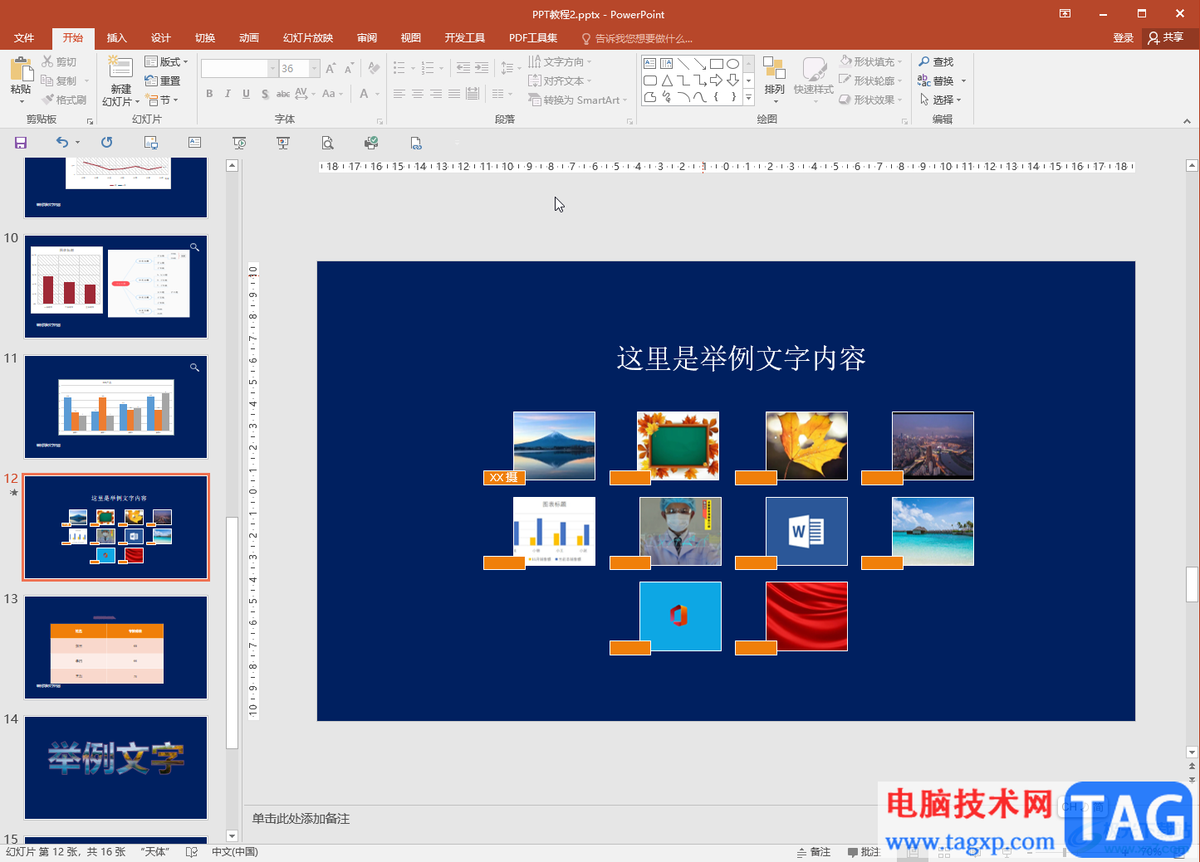Open the font name combo box
The height and width of the screenshot is (862, 1200).
click(239, 68)
